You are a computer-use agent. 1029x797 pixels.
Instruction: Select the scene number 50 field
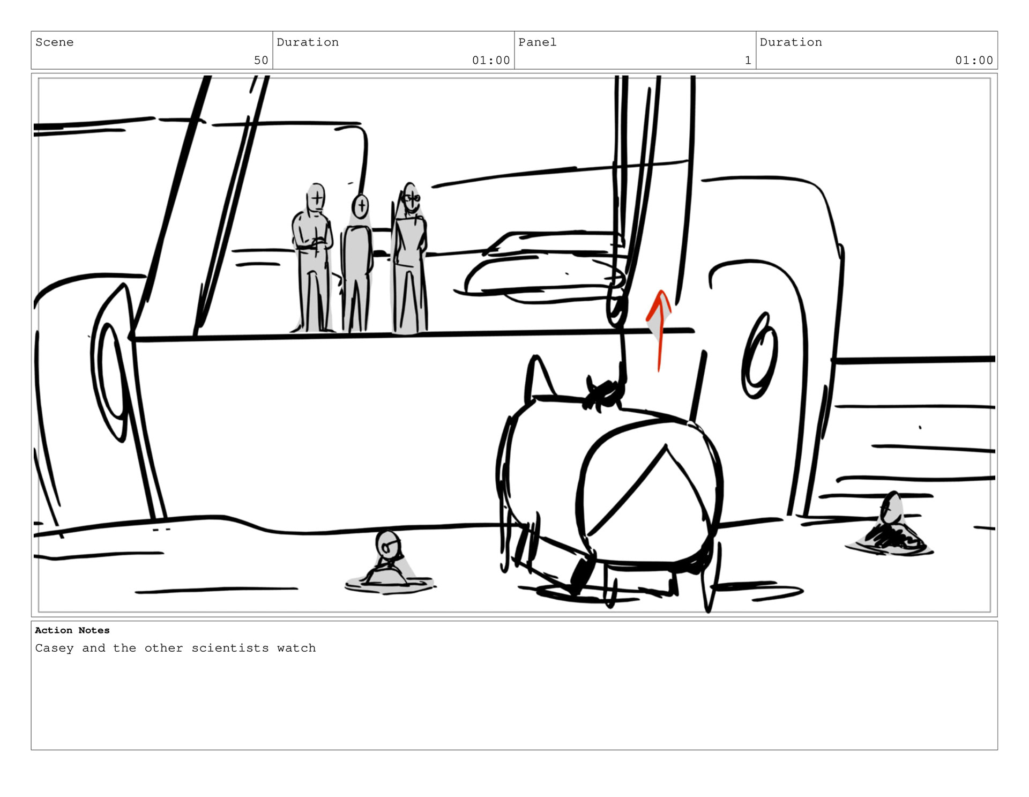(x=260, y=60)
